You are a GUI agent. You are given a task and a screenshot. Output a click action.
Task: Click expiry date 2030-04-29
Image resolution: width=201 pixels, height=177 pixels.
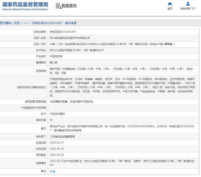click(x=57, y=155)
